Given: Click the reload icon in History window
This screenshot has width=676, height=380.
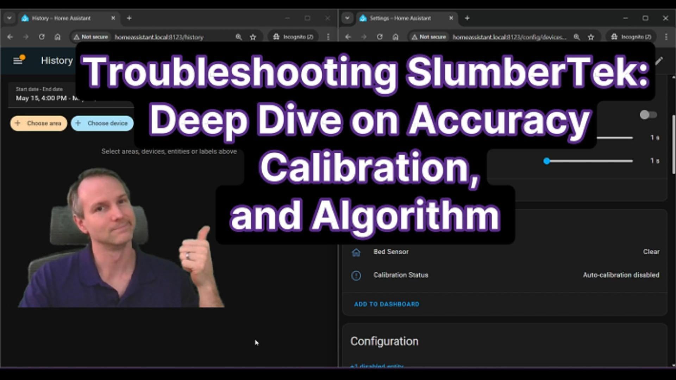Looking at the screenshot, I should [42, 37].
